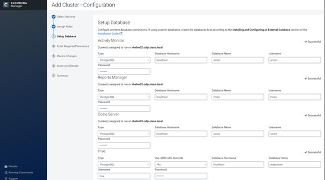
Task: Expand Hive Use JDBC URL Override dropdown
Action: coord(181,164)
